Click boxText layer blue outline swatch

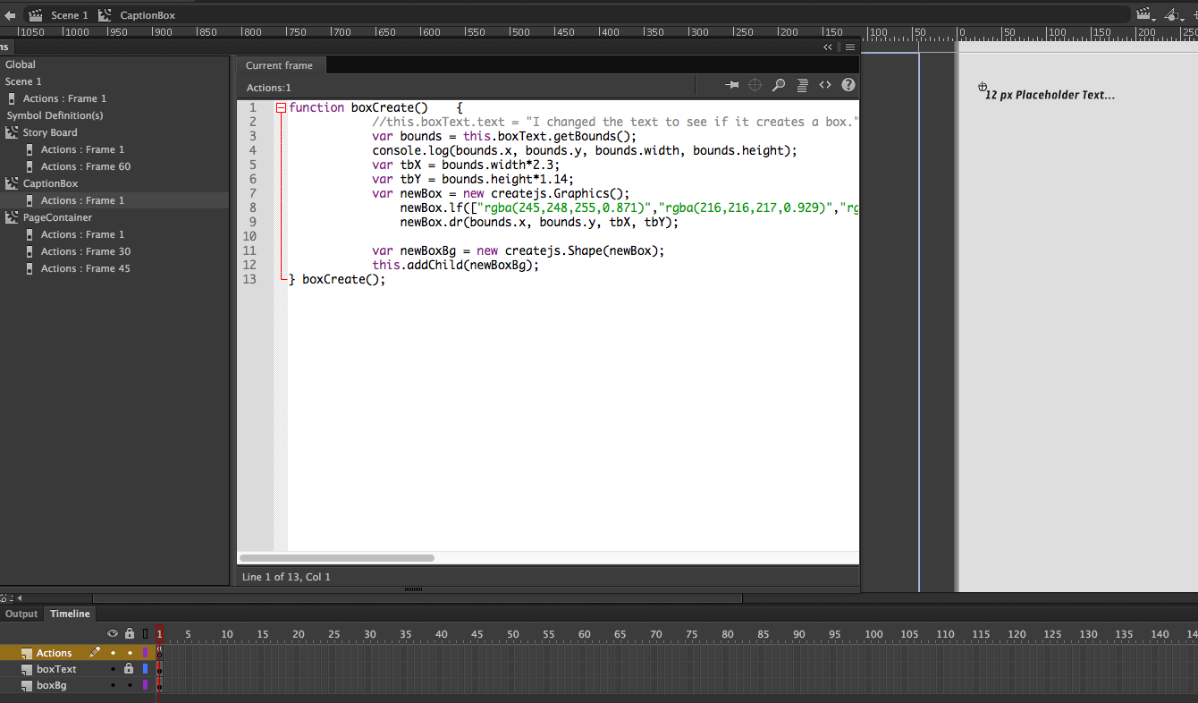point(146,669)
